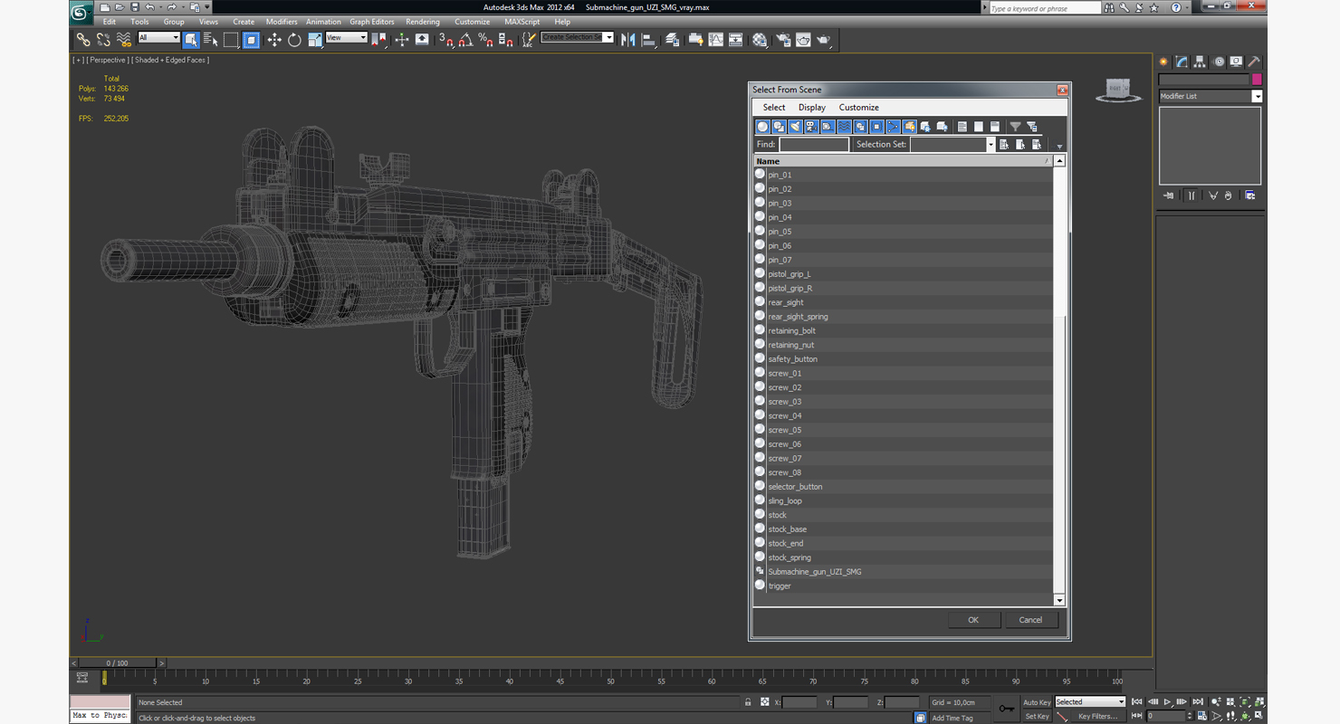Open the Modifiers menu
Viewport: 1340px width, 724px height.
point(282,22)
